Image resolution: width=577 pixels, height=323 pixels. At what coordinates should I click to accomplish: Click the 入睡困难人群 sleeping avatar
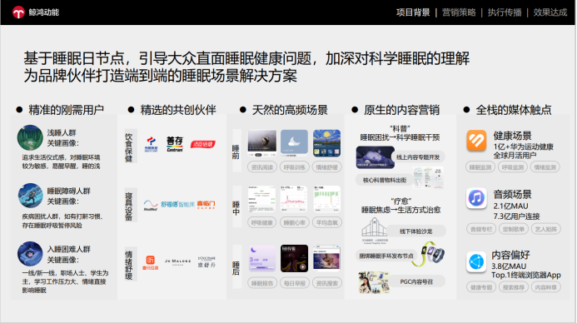(30, 254)
